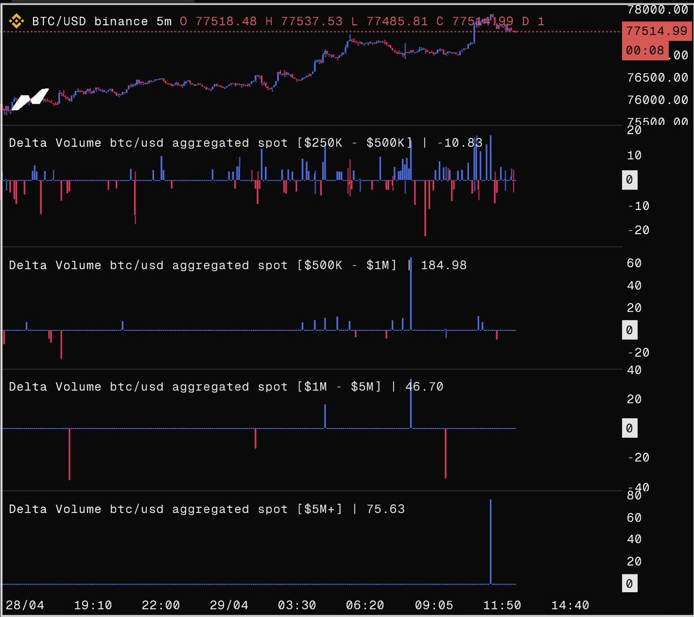Click the tallest blue bar in $500K-$1M pane
This screenshot has width=694, height=617.
[411, 294]
